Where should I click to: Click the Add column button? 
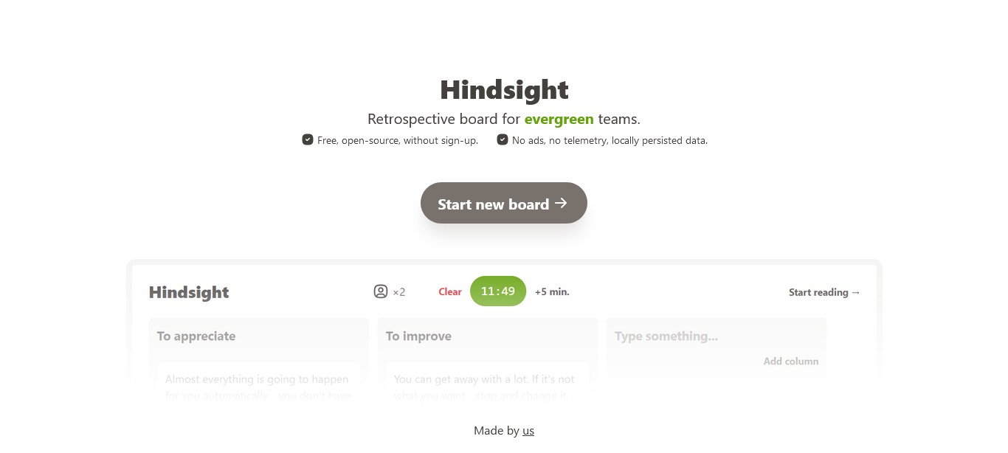coord(791,362)
